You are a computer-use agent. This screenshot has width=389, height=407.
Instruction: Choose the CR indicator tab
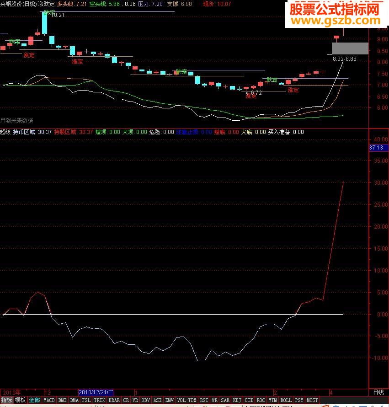click(126, 400)
